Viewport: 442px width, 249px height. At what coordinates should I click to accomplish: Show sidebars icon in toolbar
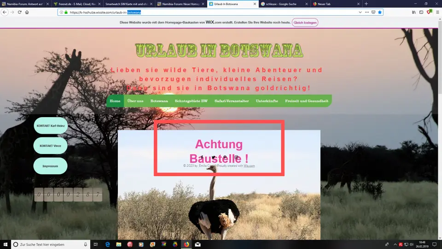point(421,12)
